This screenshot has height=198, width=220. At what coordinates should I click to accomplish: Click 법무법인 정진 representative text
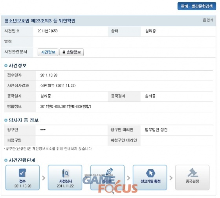click(156, 130)
